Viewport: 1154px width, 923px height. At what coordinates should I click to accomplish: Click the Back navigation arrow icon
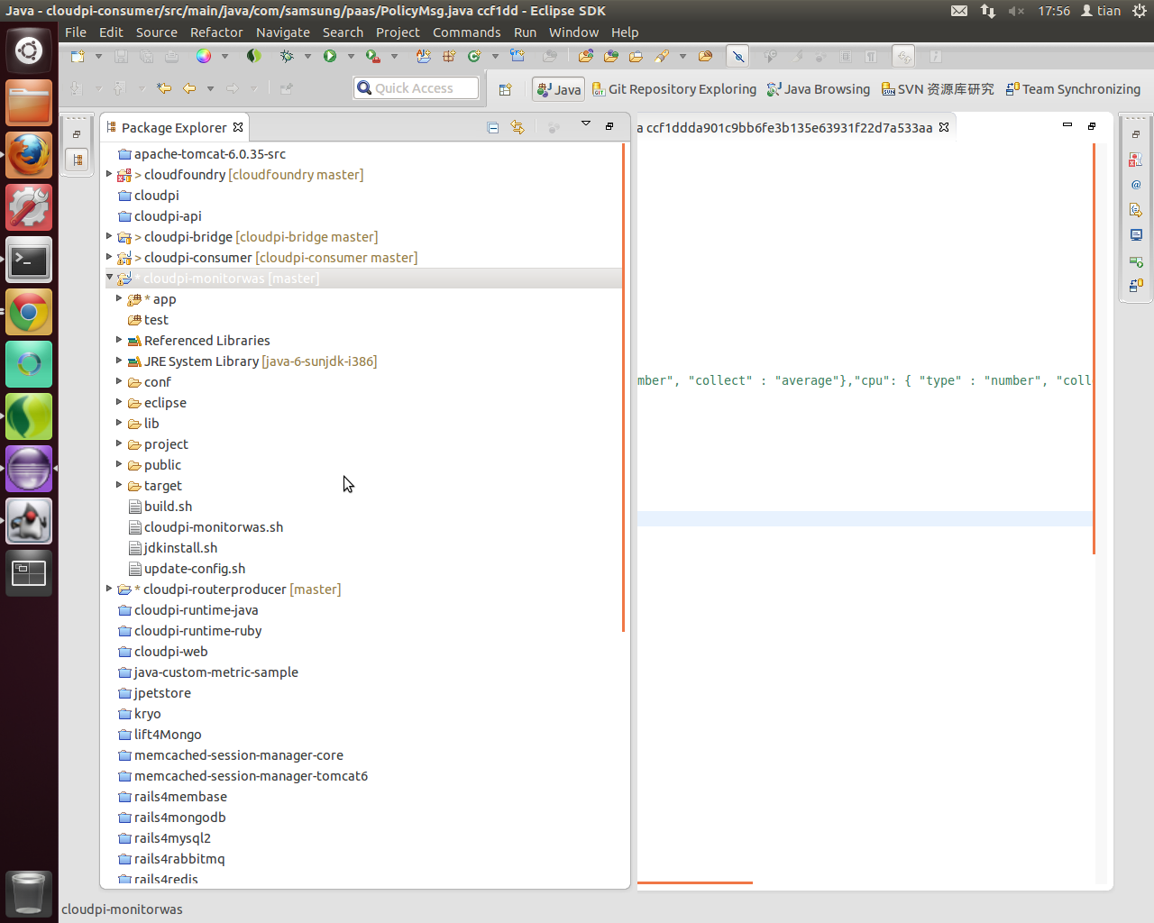point(189,88)
